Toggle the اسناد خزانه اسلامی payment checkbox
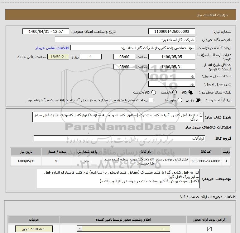The width and height of the screenshot is (240, 233). tap(151, 100)
